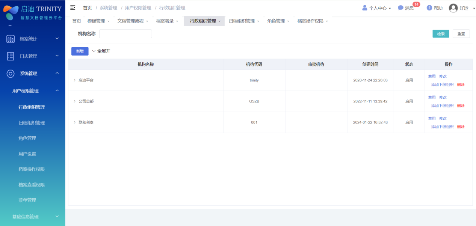Click 添加下级组织 for 公司总部
Screen dimensions: 476x226
pyautogui.click(x=442, y=106)
